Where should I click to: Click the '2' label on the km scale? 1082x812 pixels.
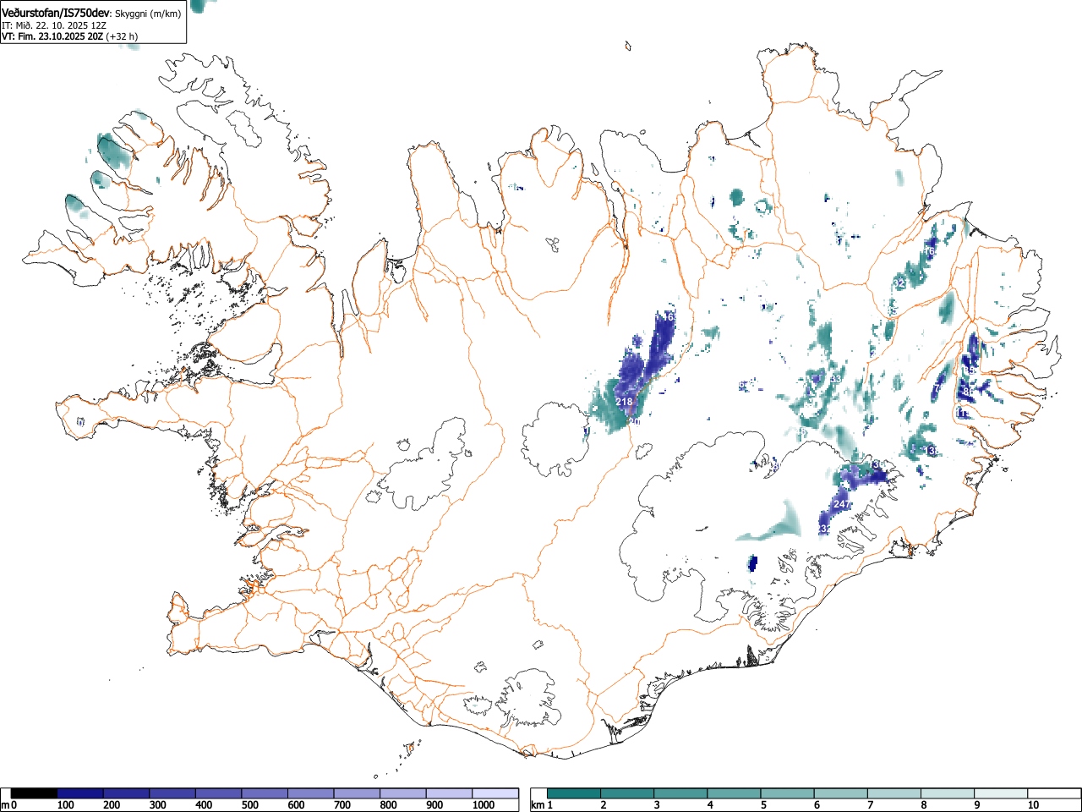(x=604, y=805)
